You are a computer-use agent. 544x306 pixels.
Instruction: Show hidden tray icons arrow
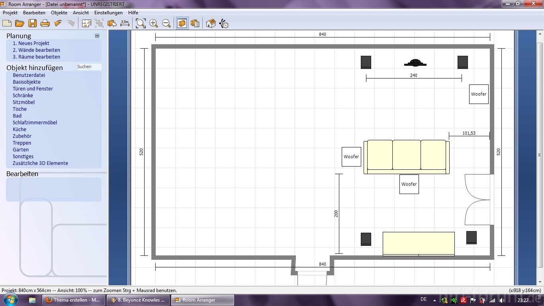click(x=434, y=300)
